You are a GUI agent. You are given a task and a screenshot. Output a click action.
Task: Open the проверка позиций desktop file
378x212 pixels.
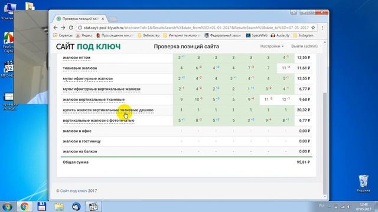click(9, 101)
